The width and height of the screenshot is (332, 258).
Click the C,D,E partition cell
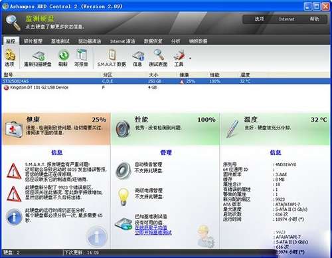coord(108,81)
